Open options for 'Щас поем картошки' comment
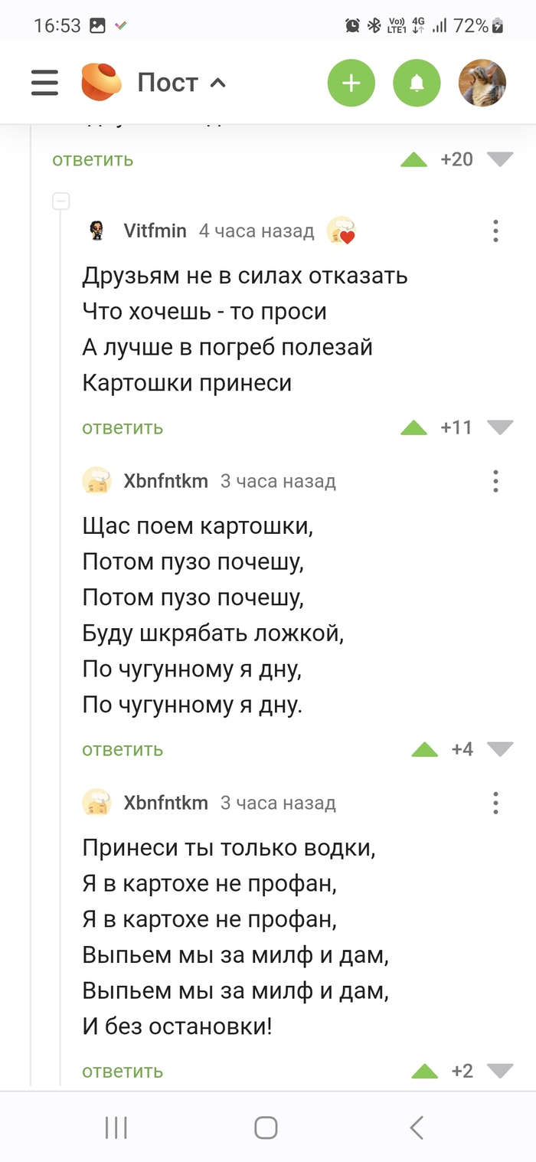Screen dimensions: 536x1162 click(x=495, y=481)
